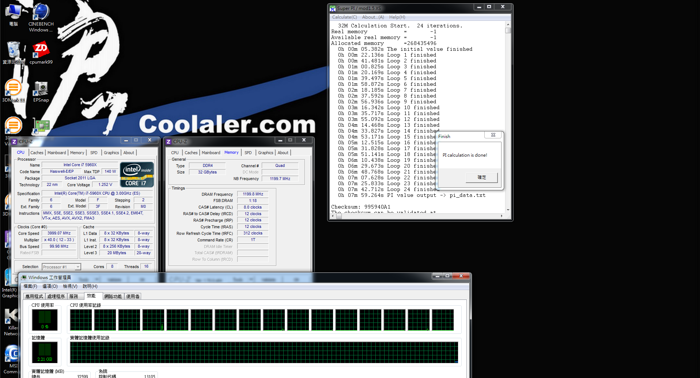Click the Bus Speed 99.98 MHz value
700x378 pixels.
point(59,247)
